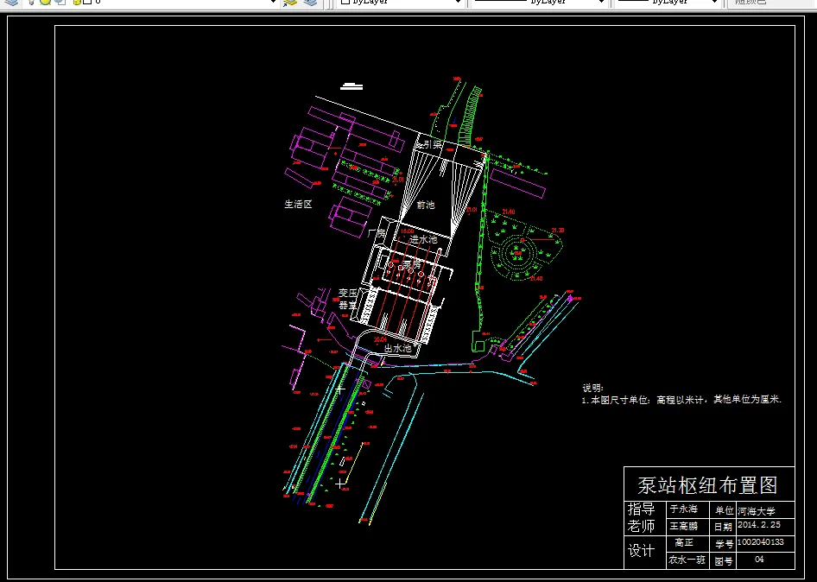Select the 前池 label

click(x=426, y=205)
